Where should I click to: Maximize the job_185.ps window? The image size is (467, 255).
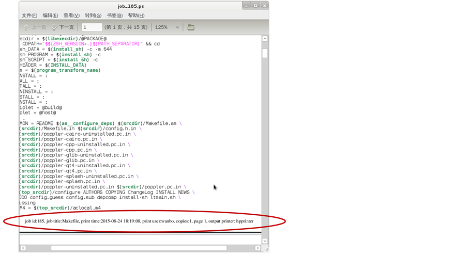pyautogui.click(x=255, y=5)
